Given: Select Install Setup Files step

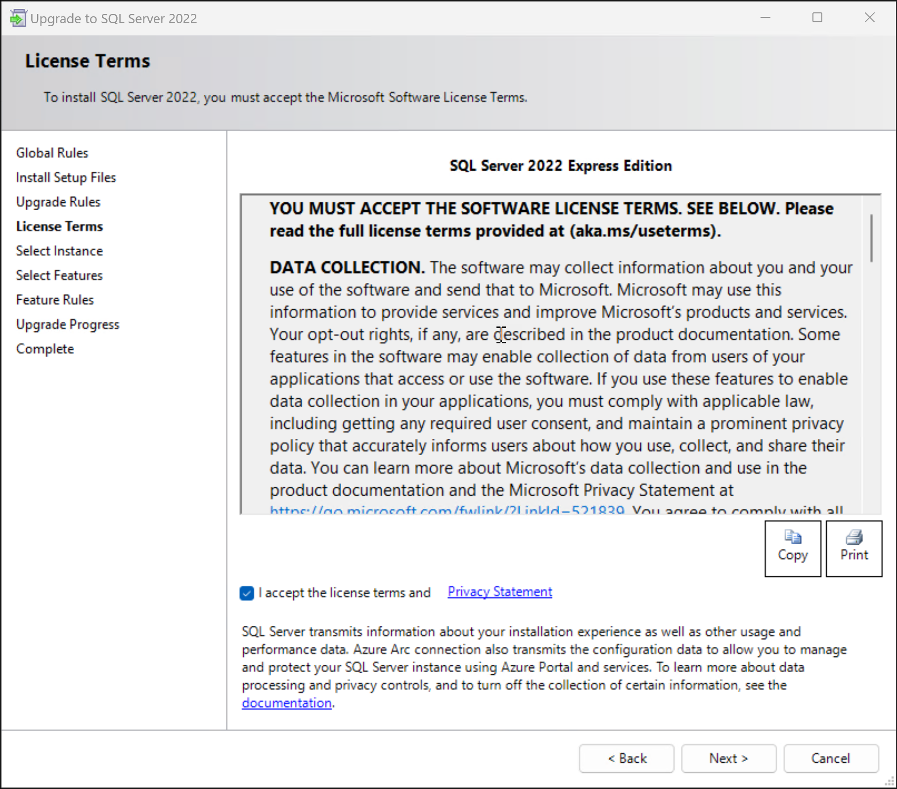Looking at the screenshot, I should pos(66,178).
